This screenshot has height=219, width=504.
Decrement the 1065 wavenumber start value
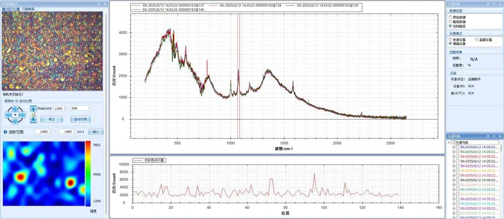[50, 133]
